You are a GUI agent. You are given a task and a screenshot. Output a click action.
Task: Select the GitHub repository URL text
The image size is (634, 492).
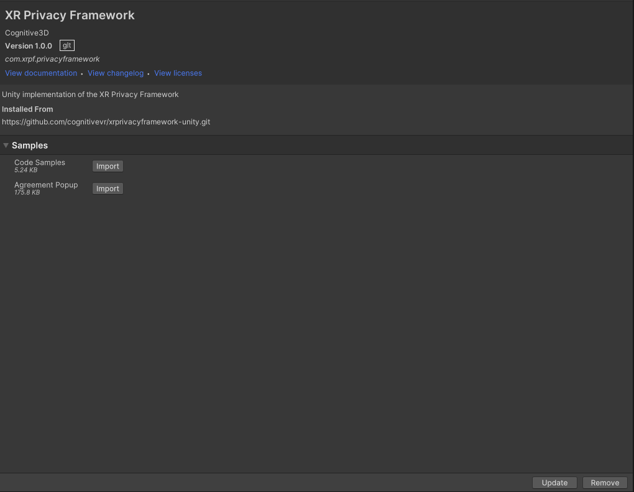[x=106, y=122]
